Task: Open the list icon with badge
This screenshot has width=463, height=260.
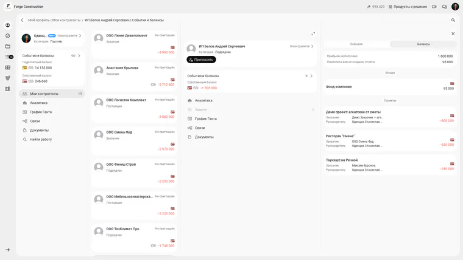Action: click(x=9, y=57)
